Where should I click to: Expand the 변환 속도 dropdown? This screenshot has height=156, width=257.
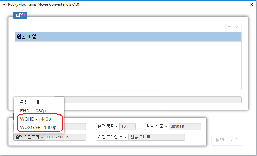157,126
